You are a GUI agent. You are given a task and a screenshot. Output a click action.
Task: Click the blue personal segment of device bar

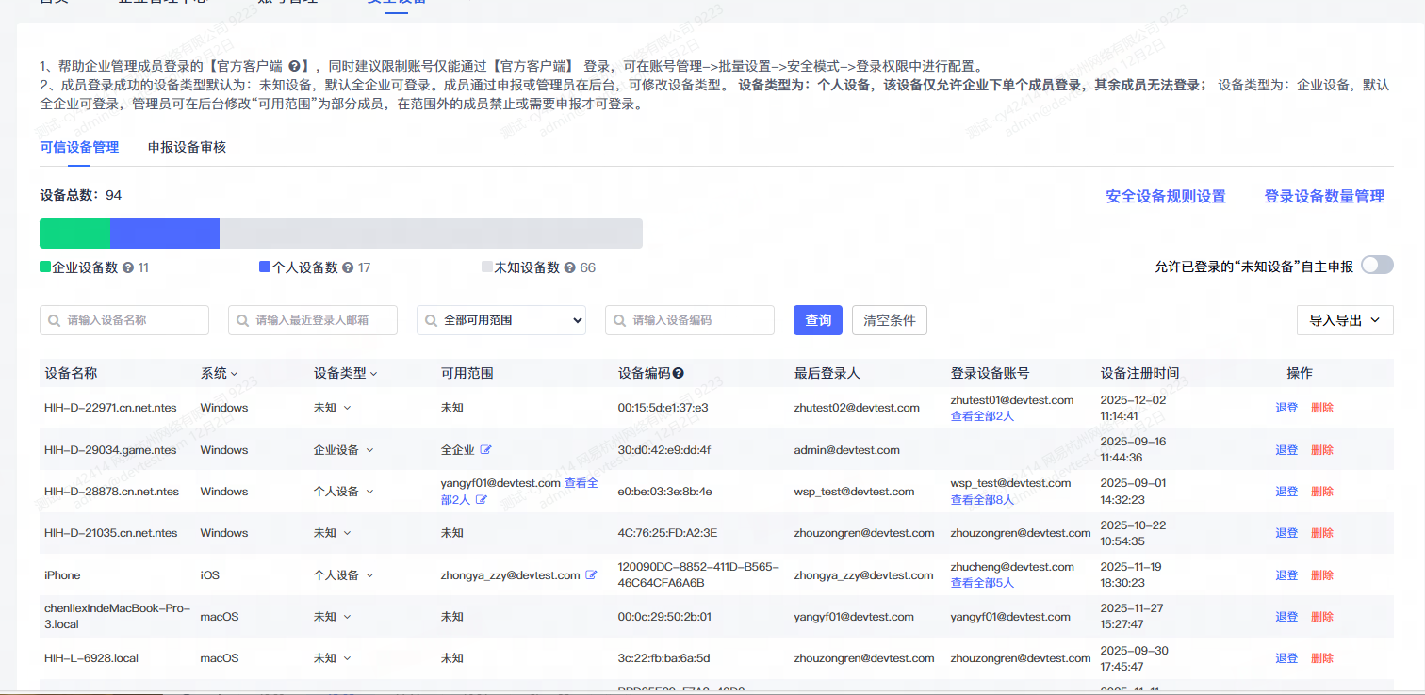(x=165, y=234)
